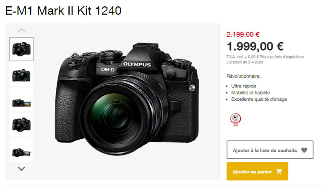Select the fourth camera thumbnail
The width and height of the screenshot is (323, 186).
(21, 125)
